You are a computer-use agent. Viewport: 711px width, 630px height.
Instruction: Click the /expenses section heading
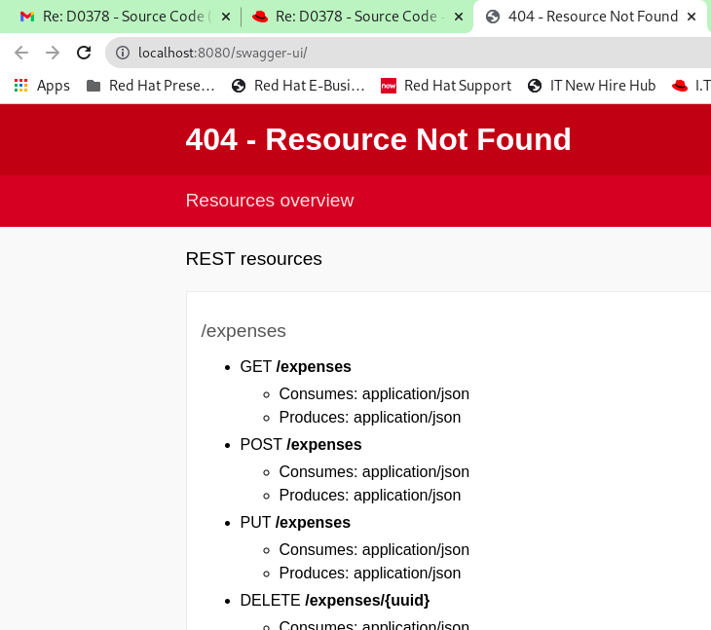coord(243,331)
